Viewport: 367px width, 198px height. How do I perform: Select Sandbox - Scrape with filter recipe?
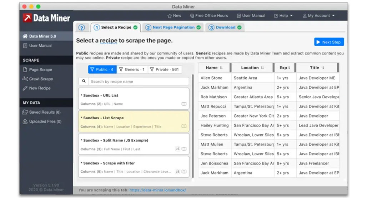pyautogui.click(x=134, y=167)
